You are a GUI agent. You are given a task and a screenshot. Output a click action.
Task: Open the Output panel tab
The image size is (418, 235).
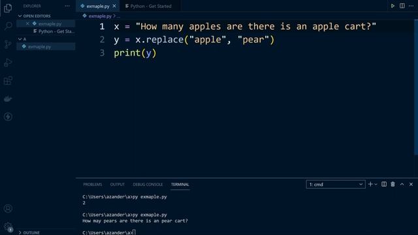click(118, 184)
